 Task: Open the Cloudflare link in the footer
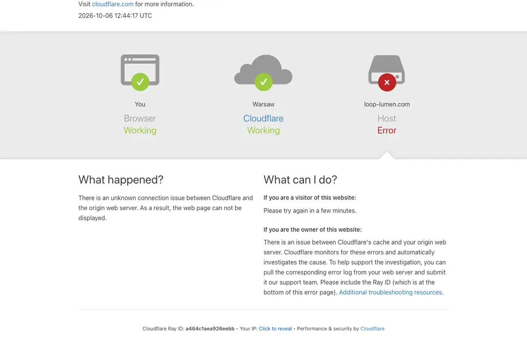(x=372, y=328)
